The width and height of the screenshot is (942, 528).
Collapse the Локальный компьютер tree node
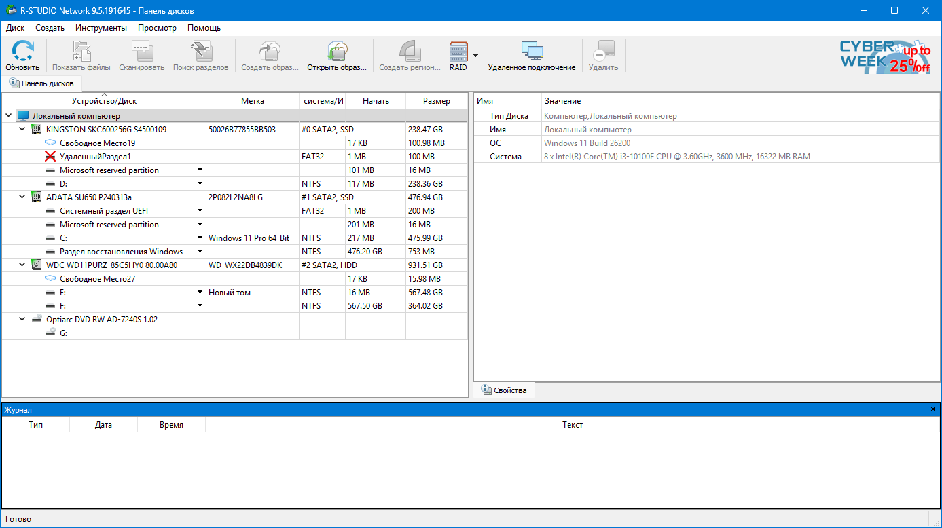tap(8, 116)
